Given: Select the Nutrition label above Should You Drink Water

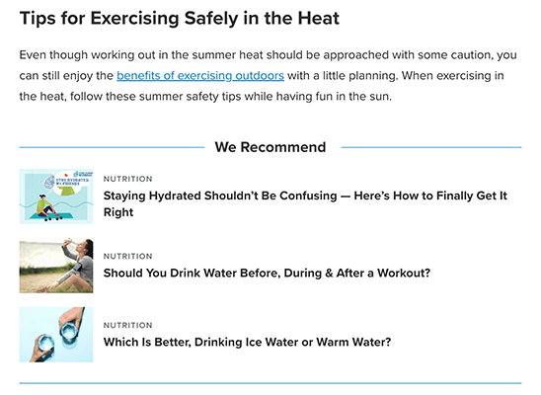Looking at the screenshot, I should pyautogui.click(x=127, y=256).
